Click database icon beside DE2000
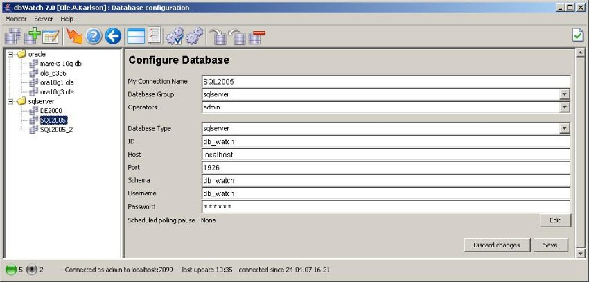Image resolution: width=589 pixels, height=282 pixels. pos(34,110)
